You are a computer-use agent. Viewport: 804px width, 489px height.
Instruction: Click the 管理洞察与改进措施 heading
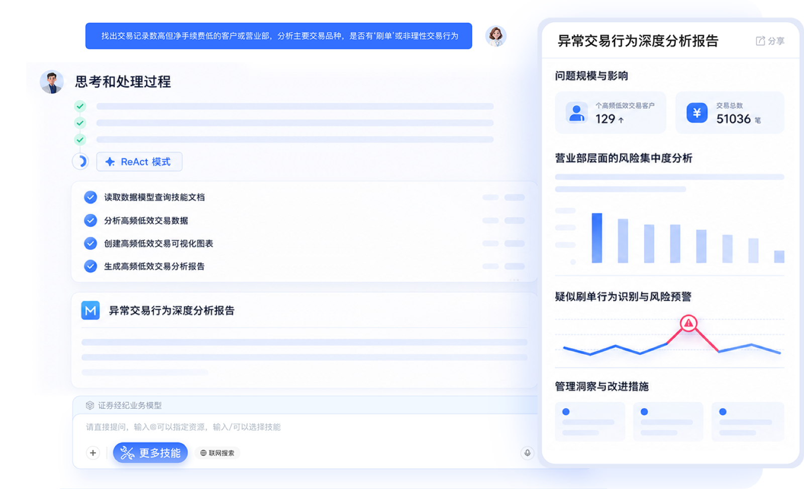pyautogui.click(x=601, y=386)
